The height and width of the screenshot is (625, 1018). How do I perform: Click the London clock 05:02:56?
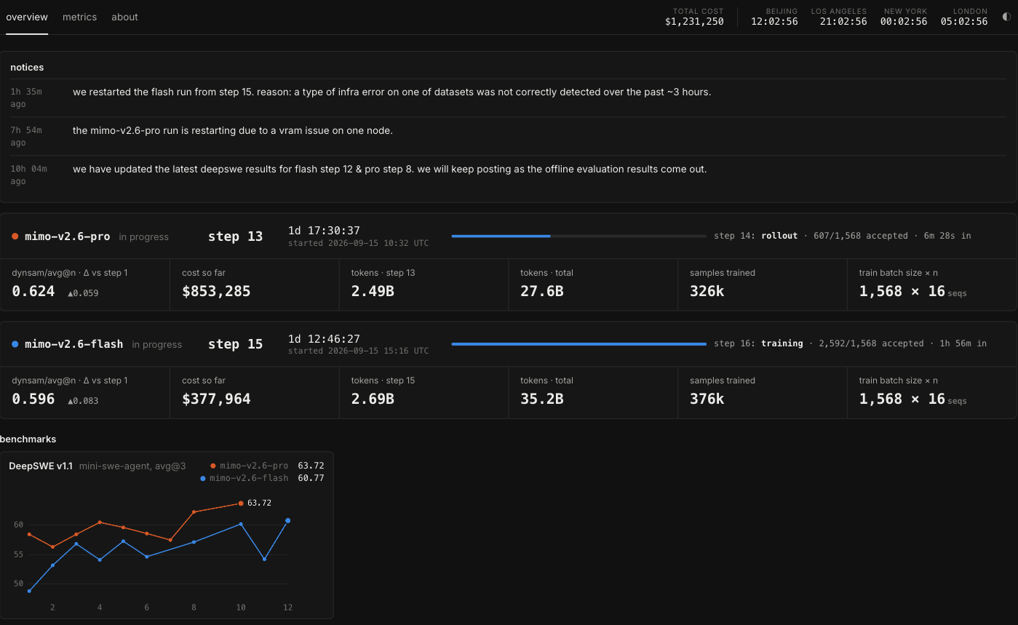[964, 22]
